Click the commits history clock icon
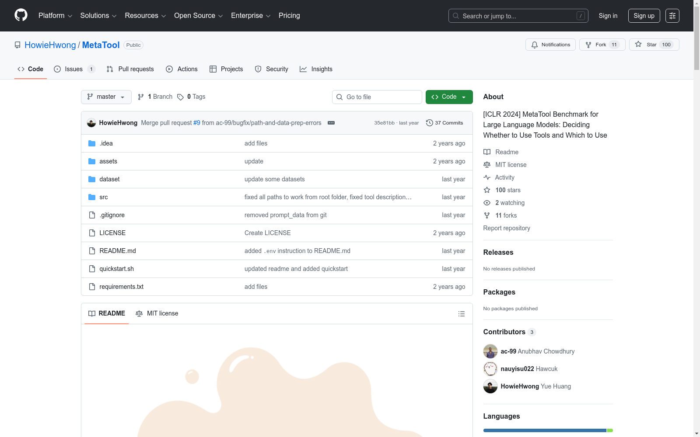700x437 pixels. click(x=430, y=123)
